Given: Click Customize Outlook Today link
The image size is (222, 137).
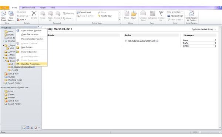Looking at the screenshot, I should (x=204, y=29).
